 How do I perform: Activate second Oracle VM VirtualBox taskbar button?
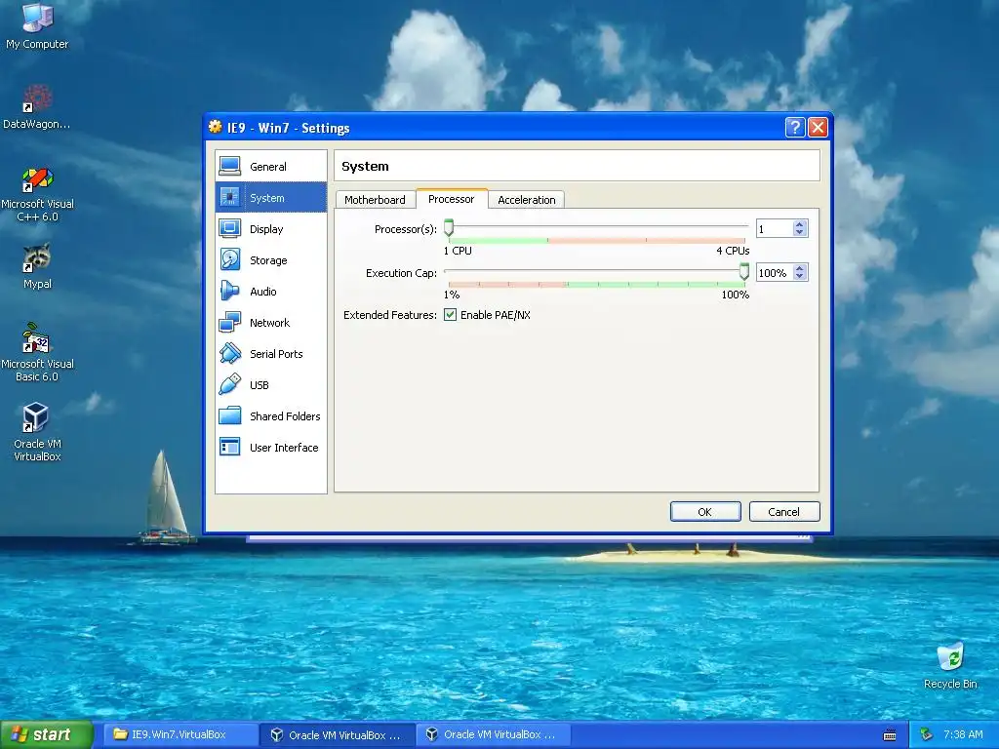pyautogui.click(x=493, y=735)
